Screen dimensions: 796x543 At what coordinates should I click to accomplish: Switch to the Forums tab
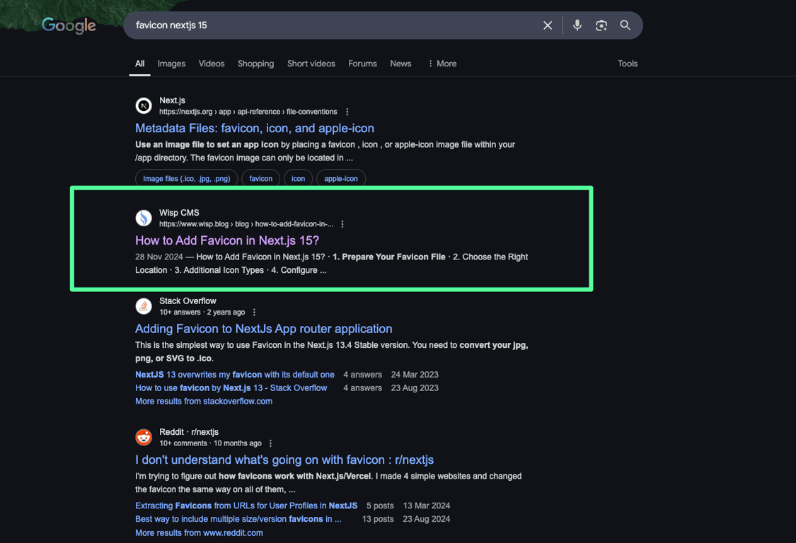pyautogui.click(x=362, y=64)
